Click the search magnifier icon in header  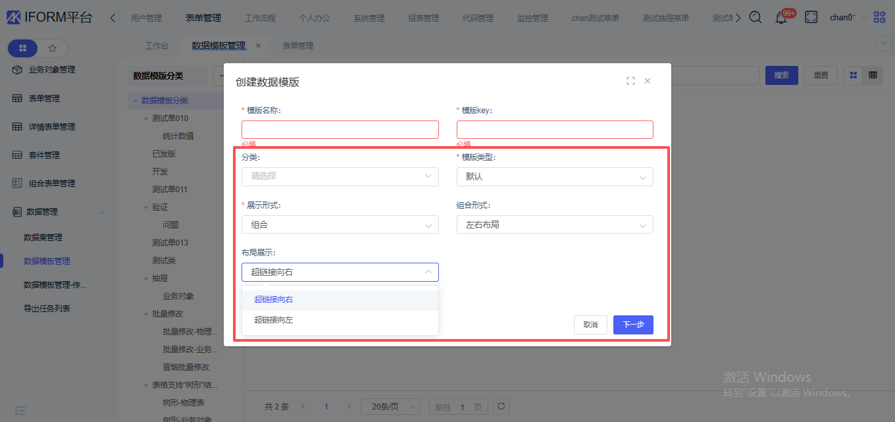[755, 18]
